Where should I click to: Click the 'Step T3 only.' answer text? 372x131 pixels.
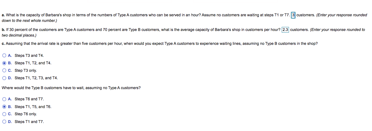coord(26,71)
